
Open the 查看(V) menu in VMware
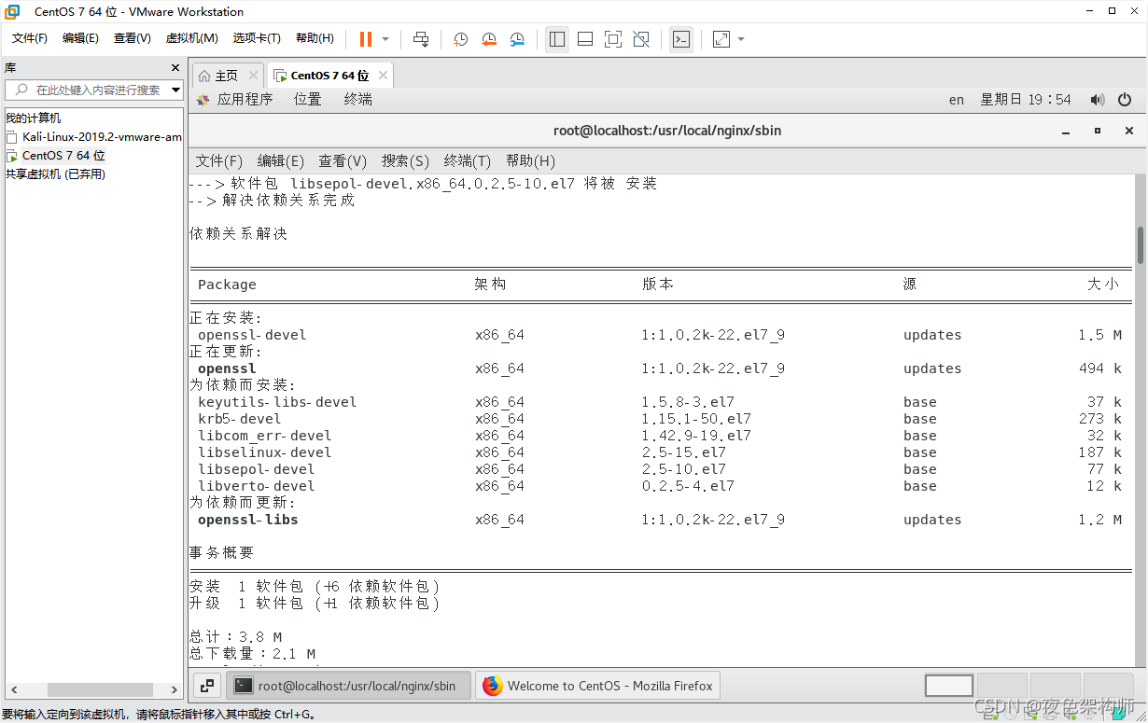coord(132,38)
